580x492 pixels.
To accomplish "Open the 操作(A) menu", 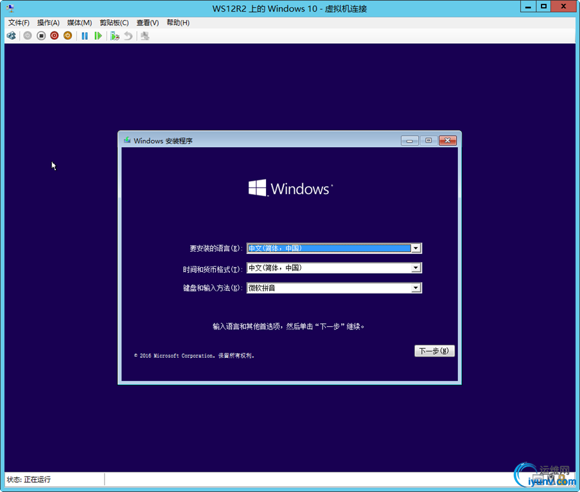I will pyautogui.click(x=48, y=22).
